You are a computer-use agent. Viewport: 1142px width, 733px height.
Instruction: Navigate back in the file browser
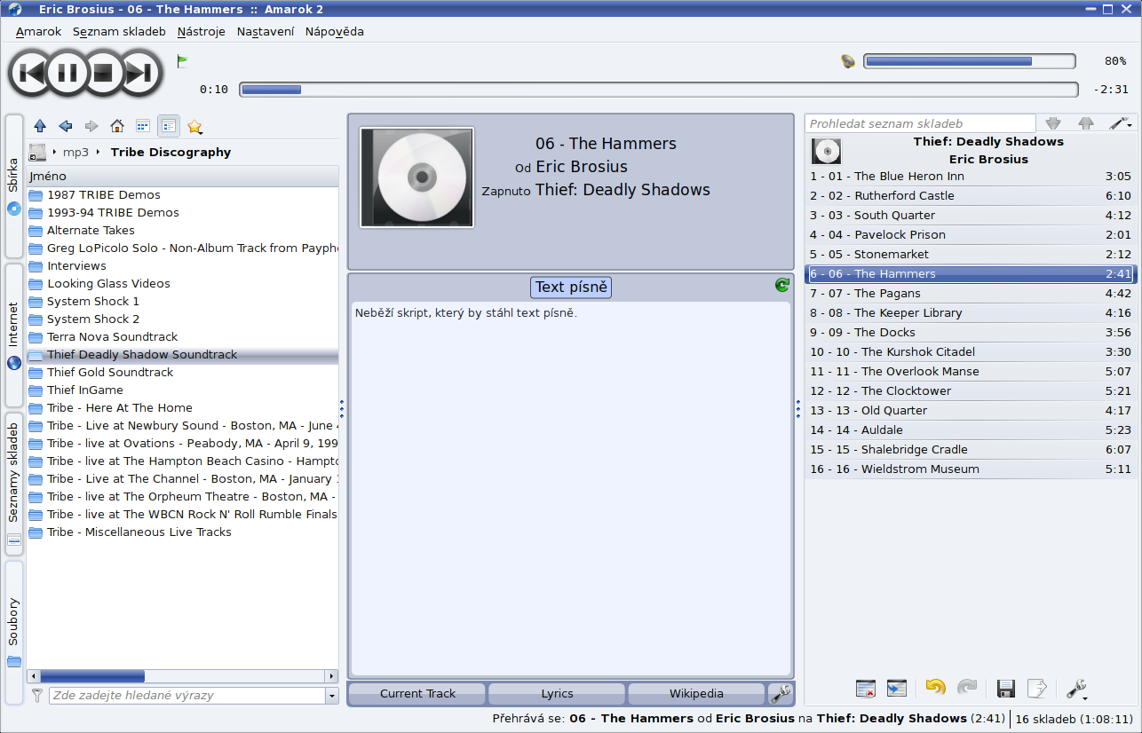tap(65, 126)
